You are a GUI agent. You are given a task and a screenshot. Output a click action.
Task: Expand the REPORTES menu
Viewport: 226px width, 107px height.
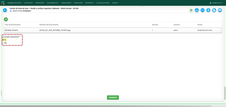(90, 3)
